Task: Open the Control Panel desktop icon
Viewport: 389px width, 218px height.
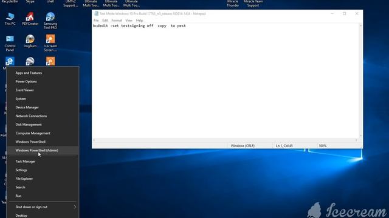Action: 10,43
